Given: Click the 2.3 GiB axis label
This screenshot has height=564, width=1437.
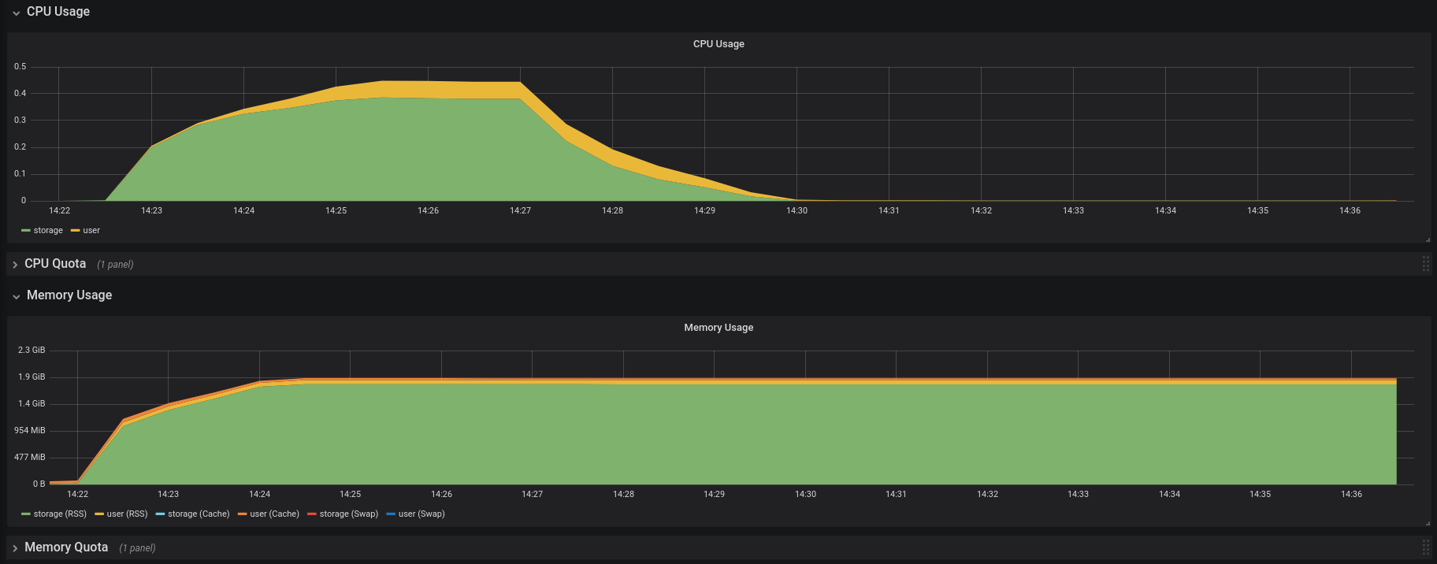Looking at the screenshot, I should [x=32, y=351].
